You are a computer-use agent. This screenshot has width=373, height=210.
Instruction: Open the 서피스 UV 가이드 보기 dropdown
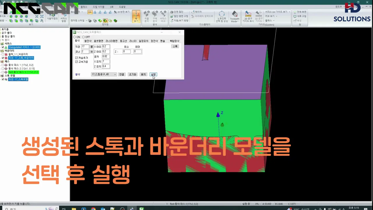click(x=277, y=12)
